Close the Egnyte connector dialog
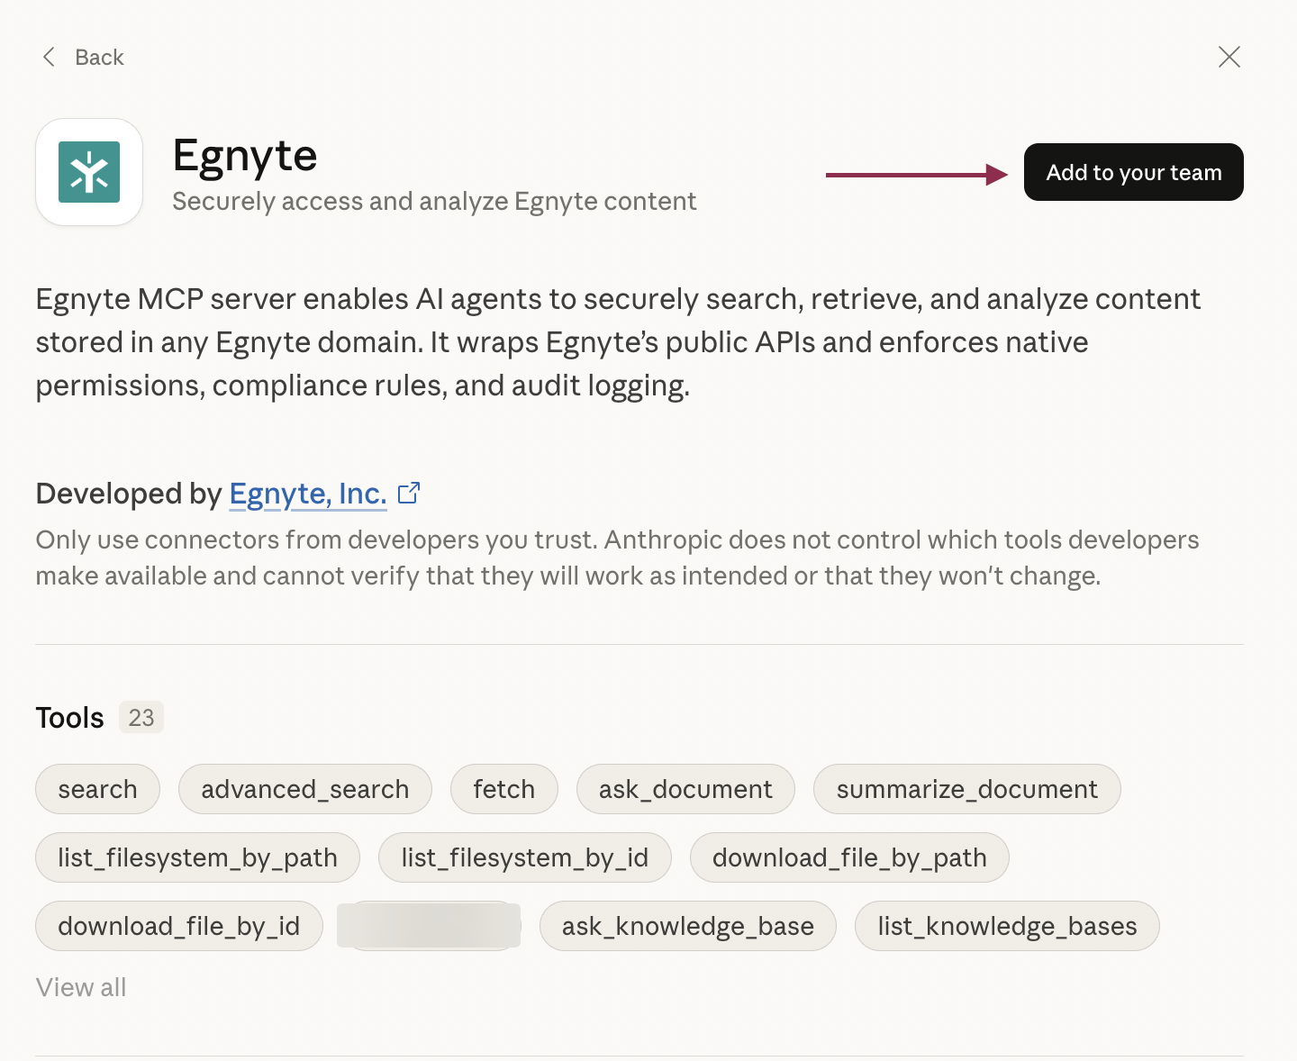This screenshot has width=1297, height=1061. click(1229, 57)
